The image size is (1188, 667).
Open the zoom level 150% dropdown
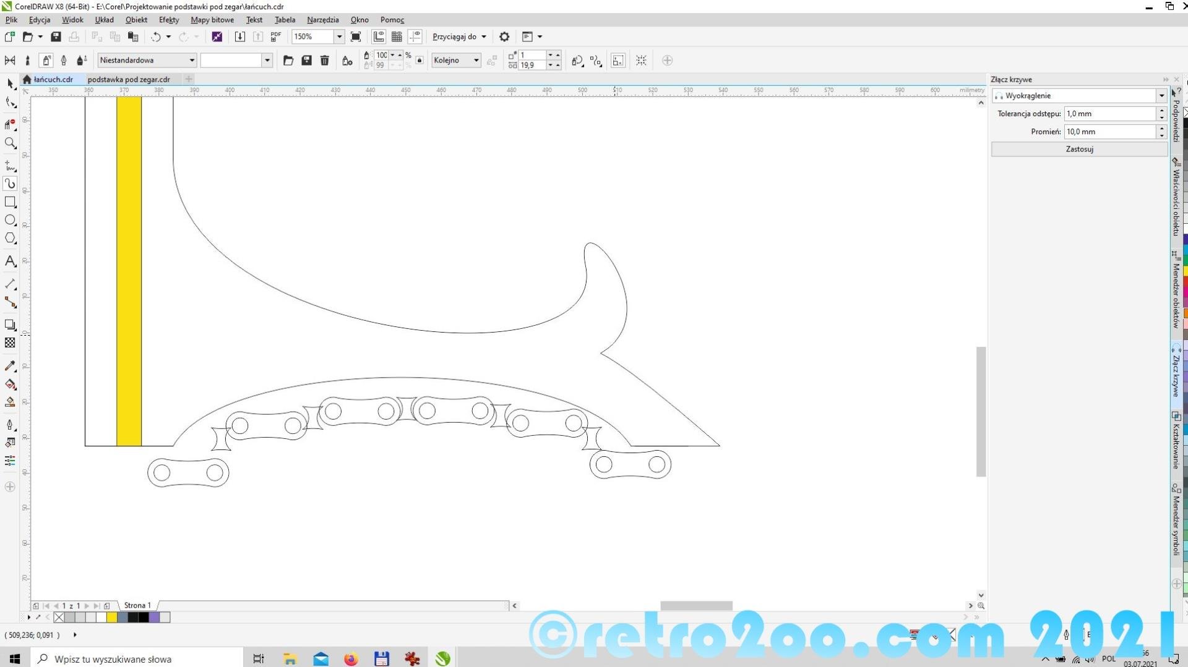pyautogui.click(x=339, y=37)
